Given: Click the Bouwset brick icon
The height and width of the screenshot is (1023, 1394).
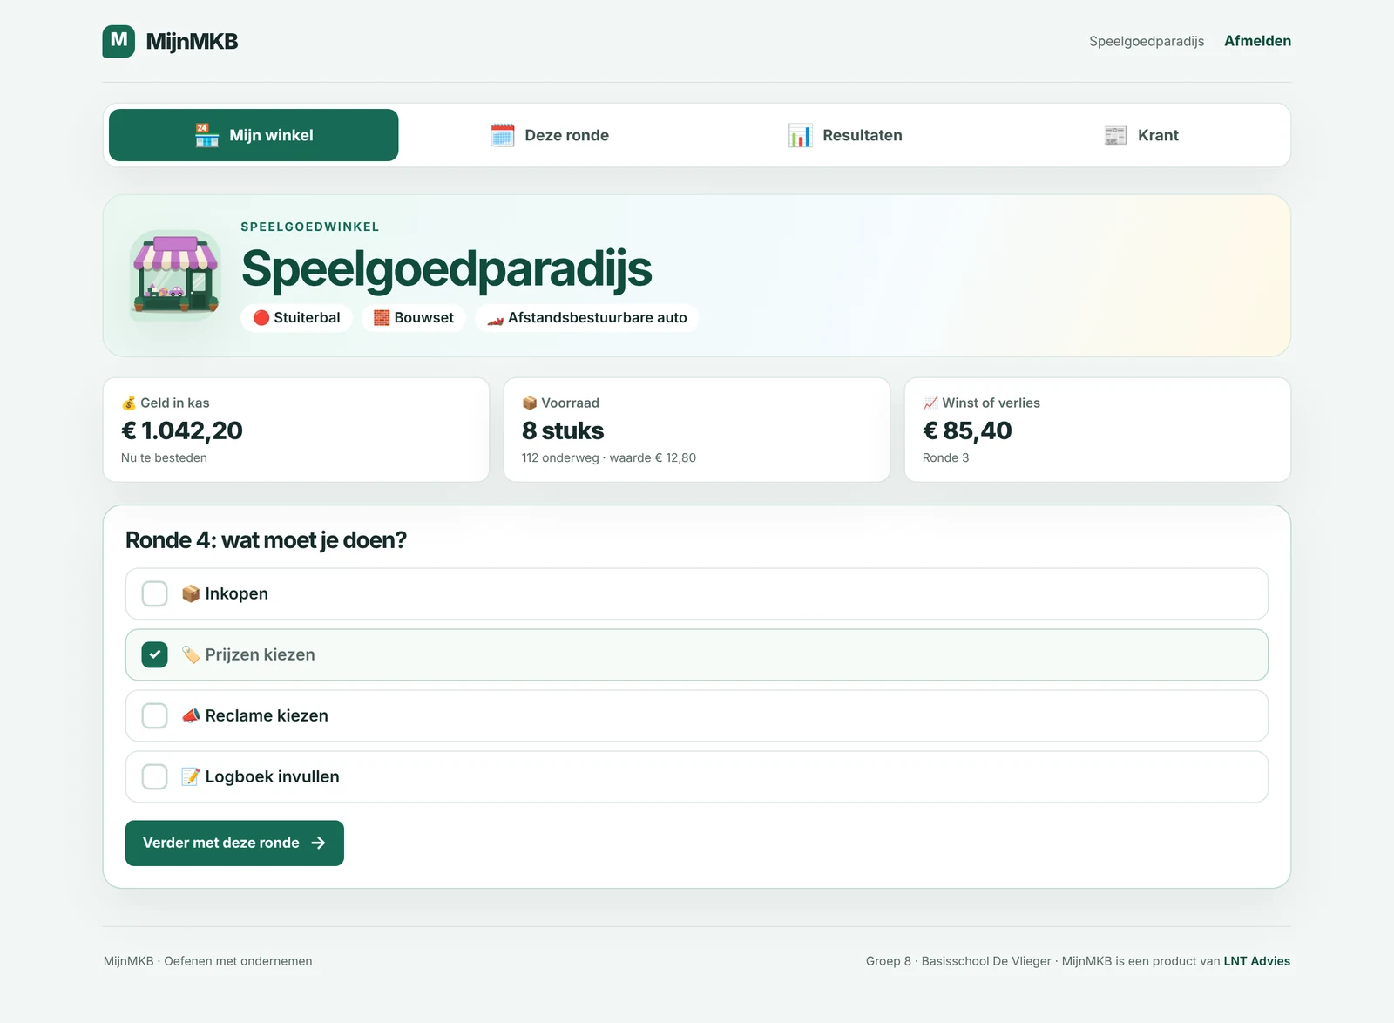Looking at the screenshot, I should (x=382, y=318).
